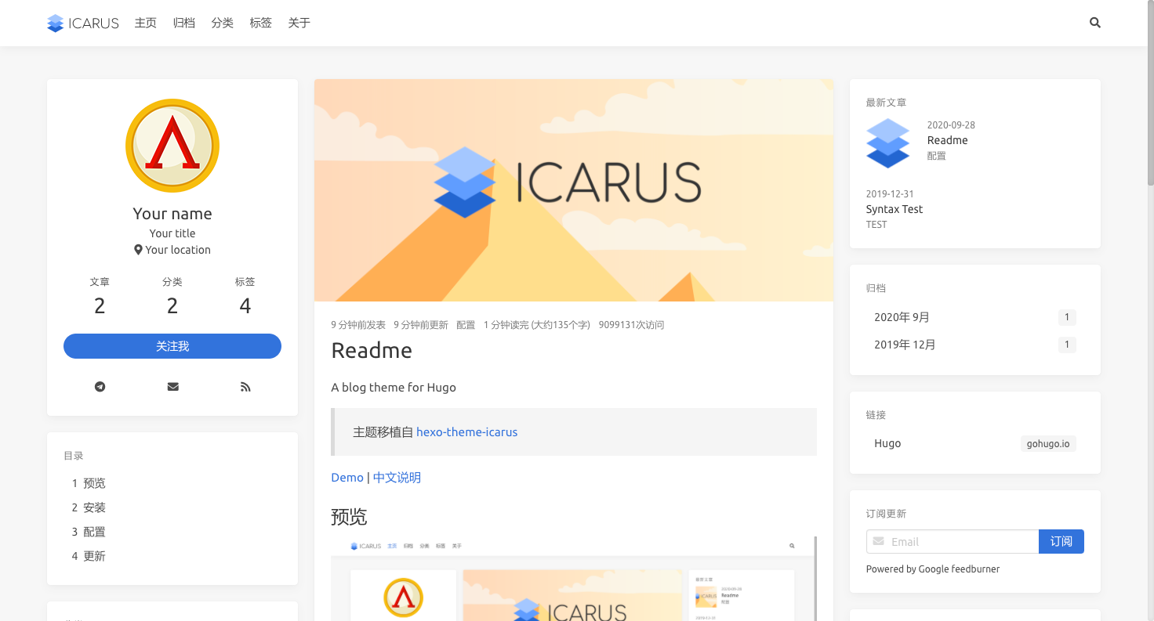Click the Readme post thumbnail in recent posts
The image size is (1154, 621).
(x=887, y=143)
